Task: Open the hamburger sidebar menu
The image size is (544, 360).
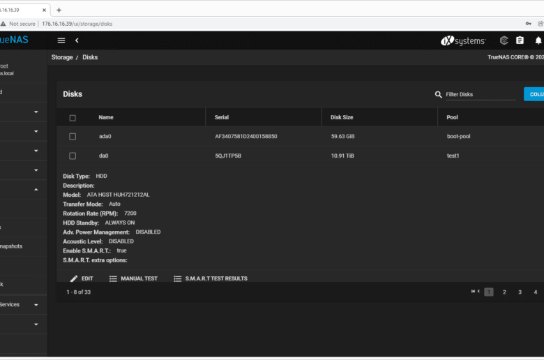Action: pos(61,40)
